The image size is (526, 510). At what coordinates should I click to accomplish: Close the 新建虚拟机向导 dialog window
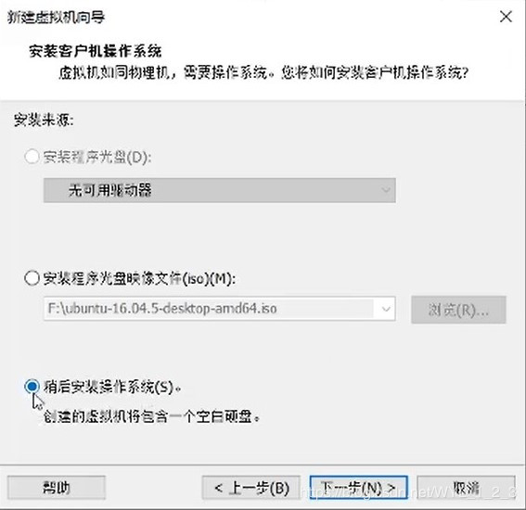(506, 16)
